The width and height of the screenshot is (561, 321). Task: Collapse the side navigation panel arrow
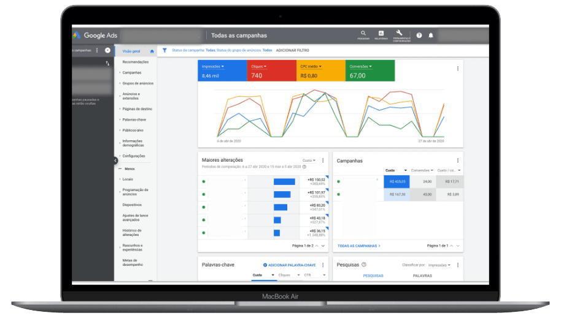tap(115, 160)
